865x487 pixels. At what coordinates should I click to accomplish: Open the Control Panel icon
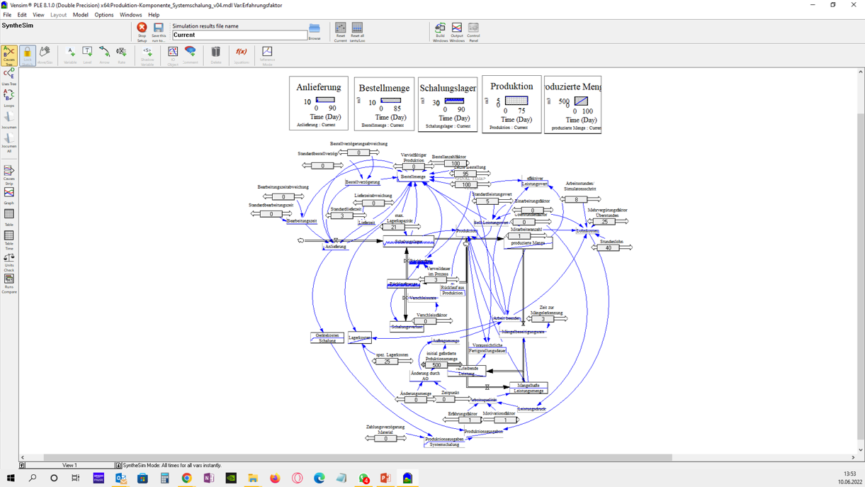coord(473,30)
